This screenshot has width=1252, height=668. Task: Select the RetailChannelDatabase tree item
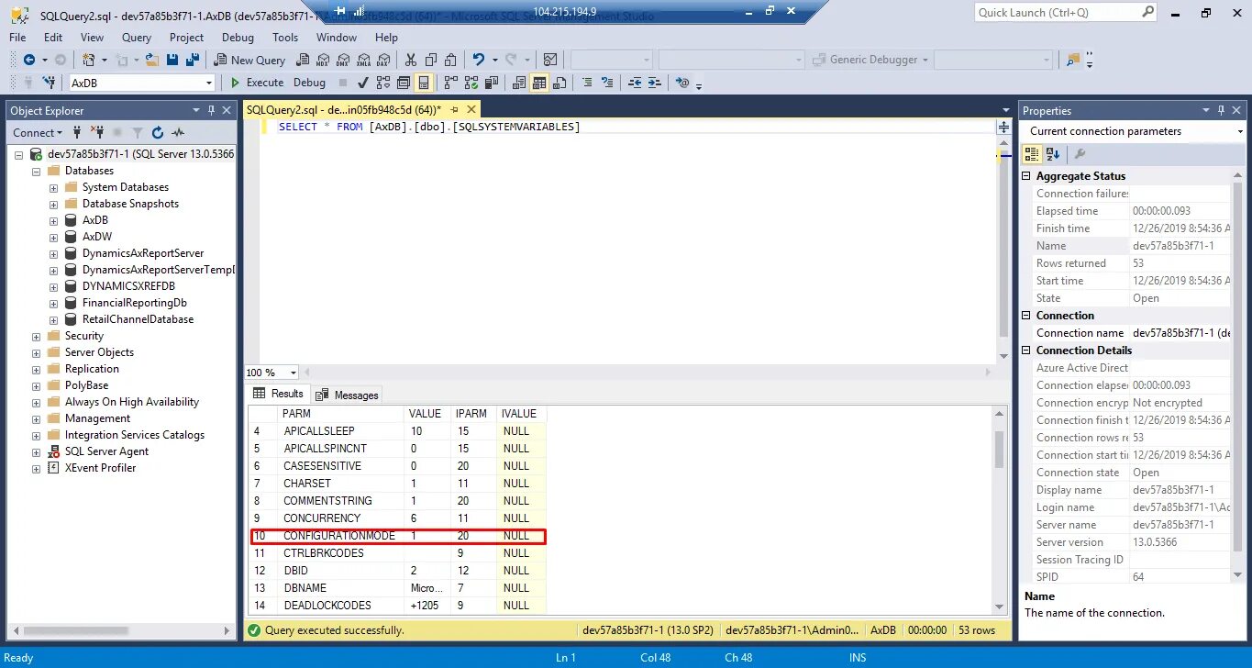138,319
